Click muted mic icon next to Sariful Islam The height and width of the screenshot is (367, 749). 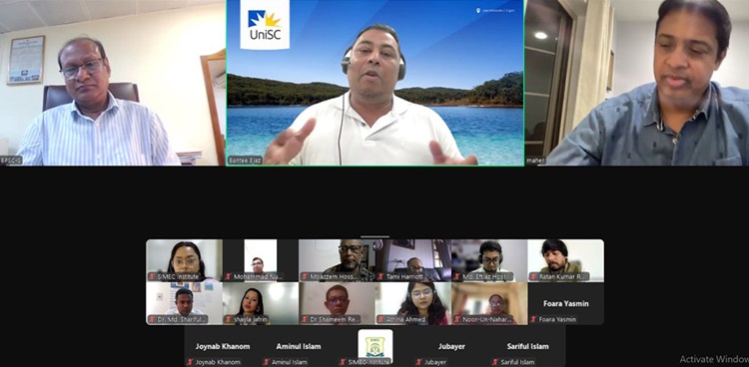pos(495,362)
